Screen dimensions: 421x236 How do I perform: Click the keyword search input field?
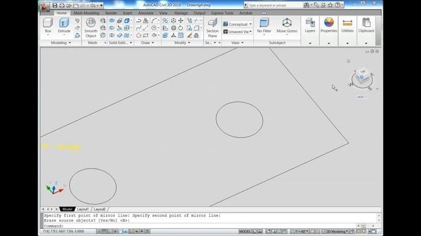(x=275, y=5)
